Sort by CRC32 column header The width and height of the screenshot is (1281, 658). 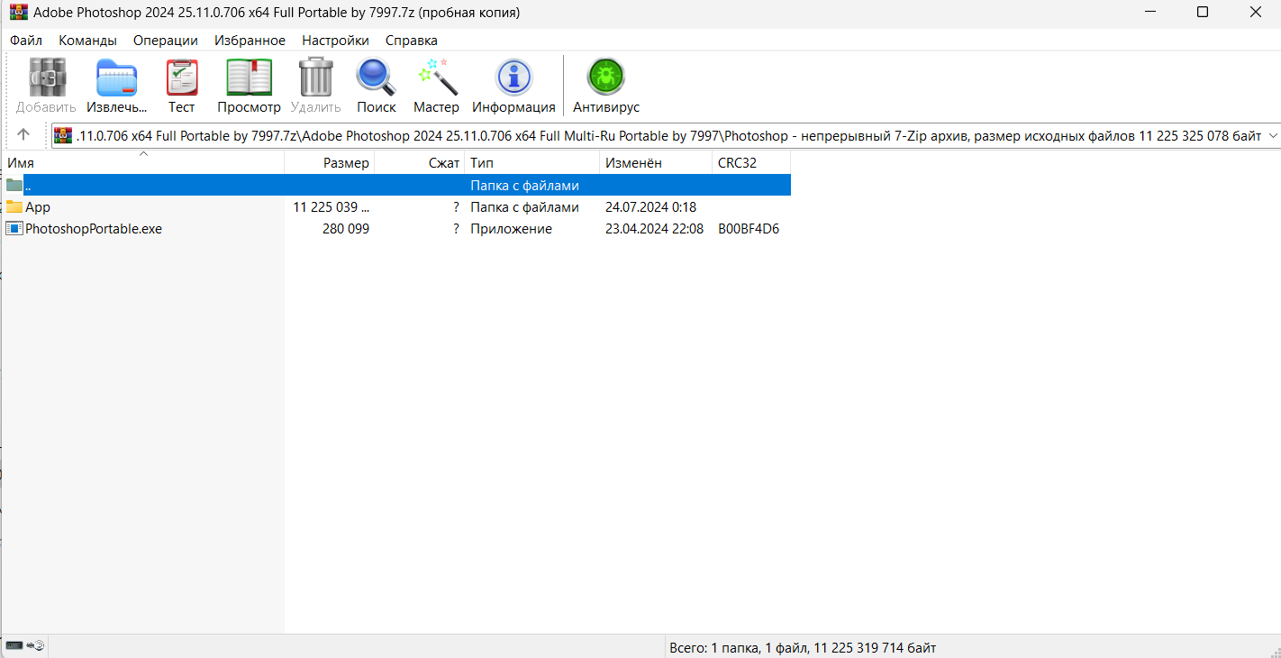[x=751, y=163]
